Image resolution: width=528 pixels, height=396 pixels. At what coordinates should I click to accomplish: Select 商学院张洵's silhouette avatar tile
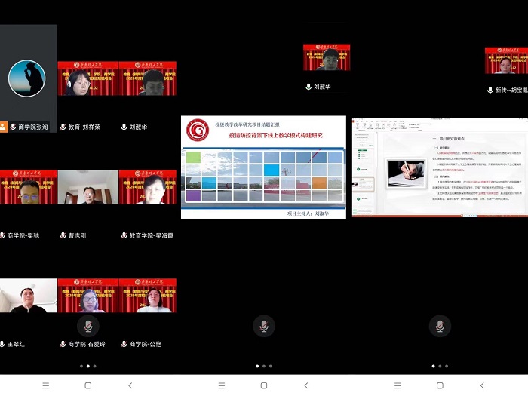(27, 78)
